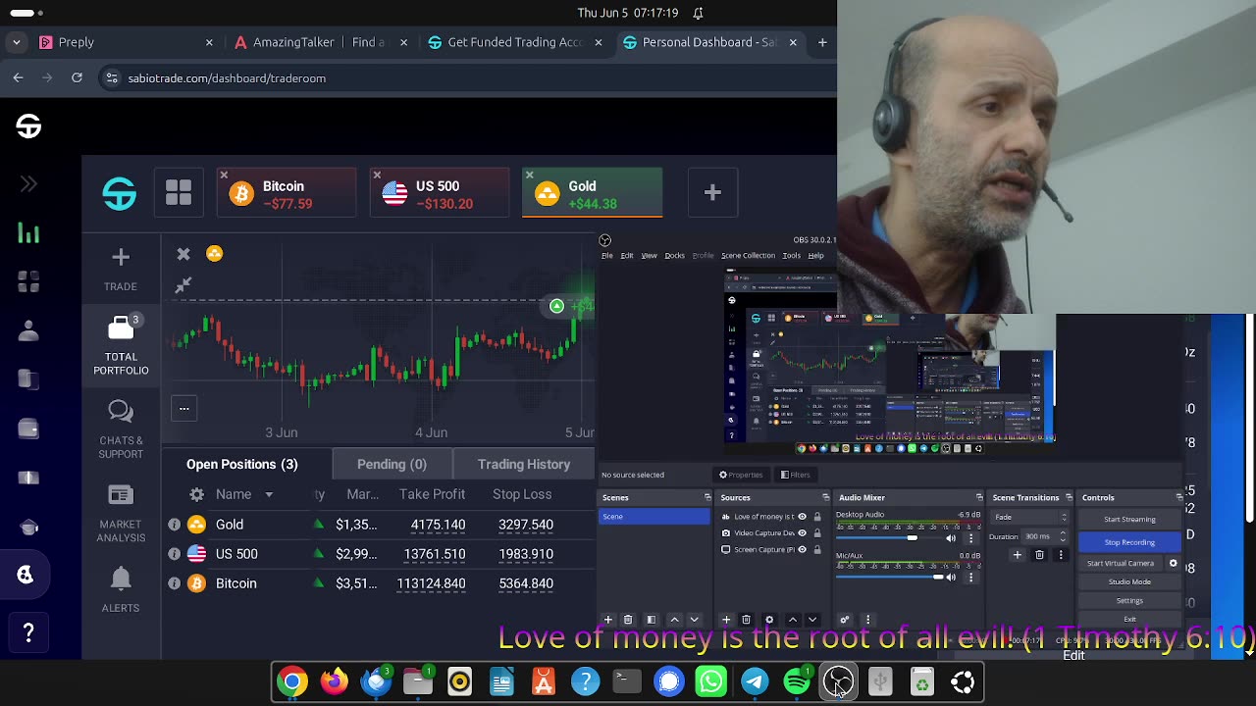Switch to Trading History tab
The height and width of the screenshot is (706, 1256).
(524, 464)
